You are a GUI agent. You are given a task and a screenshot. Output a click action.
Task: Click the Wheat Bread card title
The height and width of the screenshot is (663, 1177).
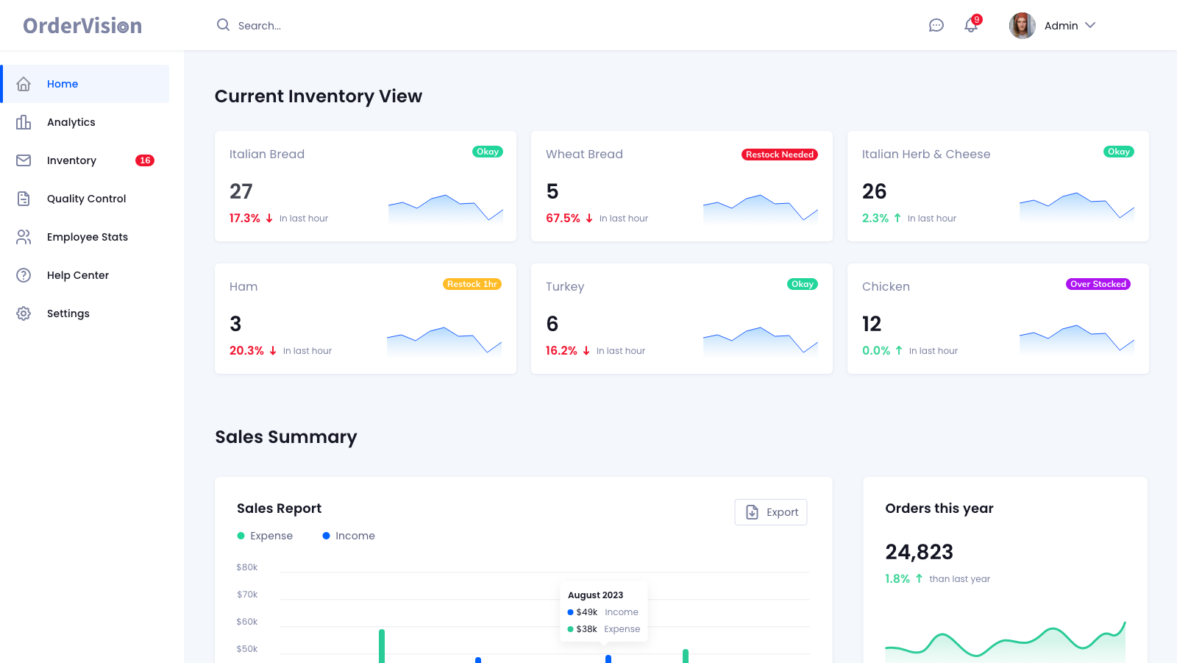tap(584, 154)
